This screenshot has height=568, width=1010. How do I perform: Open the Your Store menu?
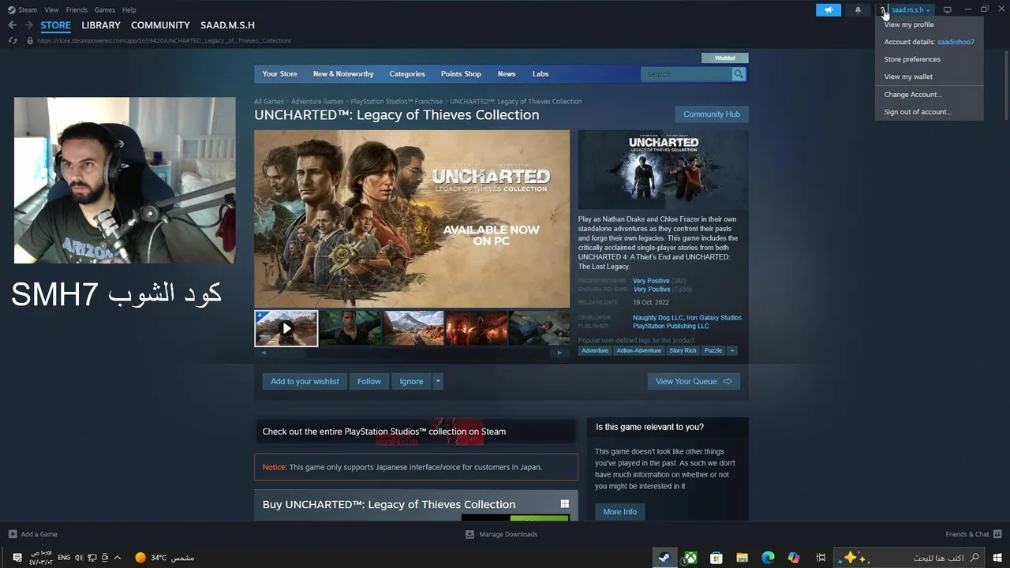pyautogui.click(x=279, y=74)
